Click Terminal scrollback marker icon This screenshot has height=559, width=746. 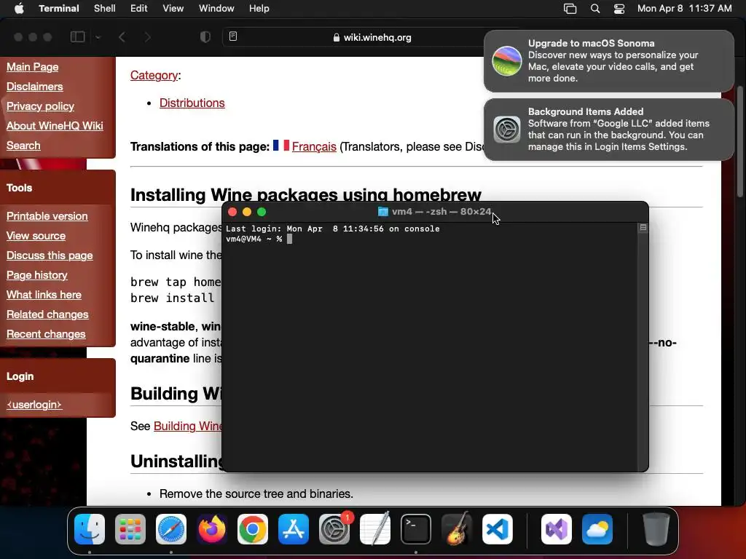coord(643,228)
